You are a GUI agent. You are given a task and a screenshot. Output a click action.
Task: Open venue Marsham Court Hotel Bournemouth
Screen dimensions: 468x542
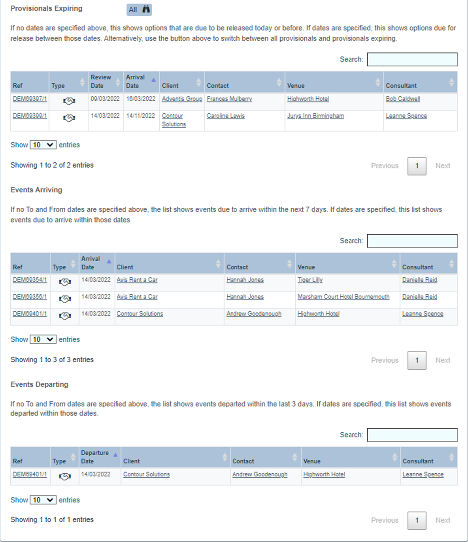(x=344, y=297)
